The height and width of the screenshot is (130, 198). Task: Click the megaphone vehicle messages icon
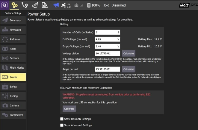click(x=56, y=5)
